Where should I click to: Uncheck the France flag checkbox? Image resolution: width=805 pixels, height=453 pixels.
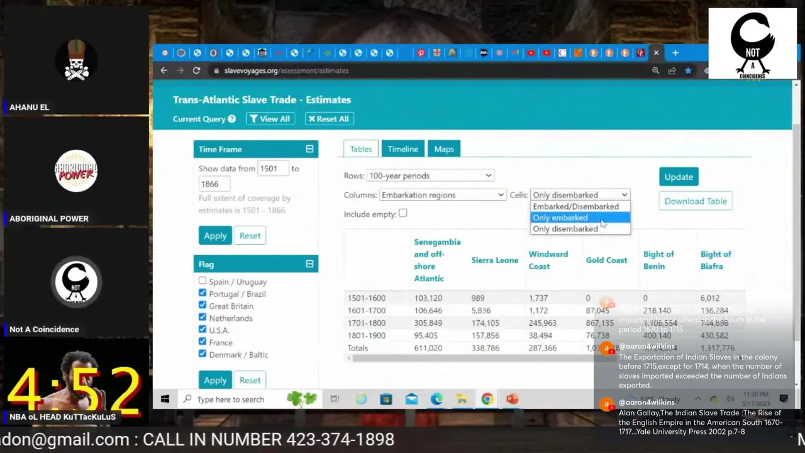tap(203, 342)
